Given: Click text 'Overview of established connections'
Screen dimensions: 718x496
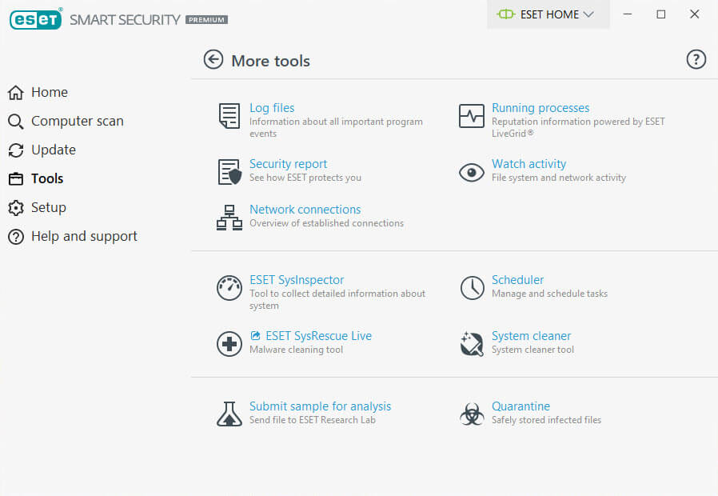Looking at the screenshot, I should [x=326, y=223].
